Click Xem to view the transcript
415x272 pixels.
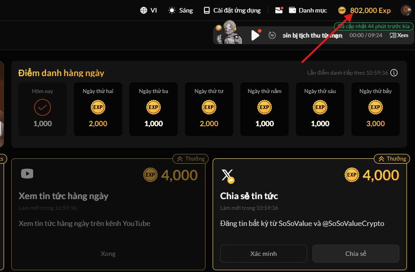pos(399,35)
